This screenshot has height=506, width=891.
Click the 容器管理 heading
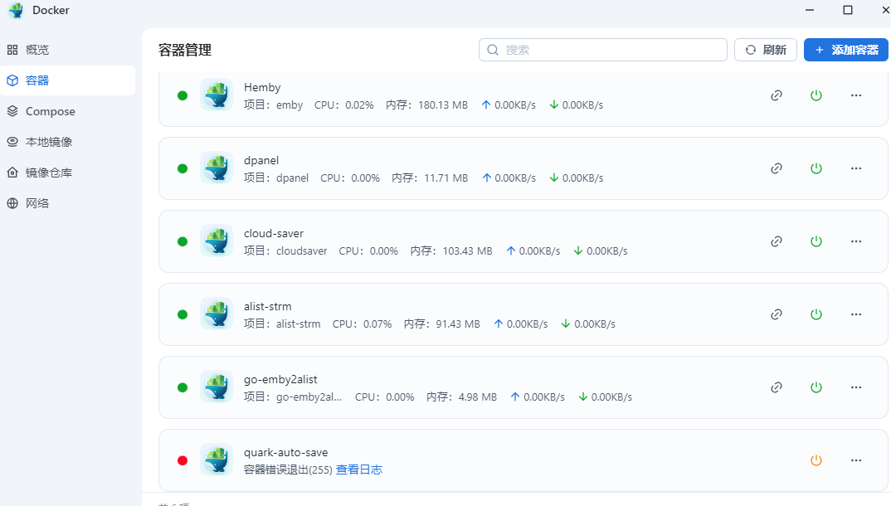pyautogui.click(x=185, y=50)
